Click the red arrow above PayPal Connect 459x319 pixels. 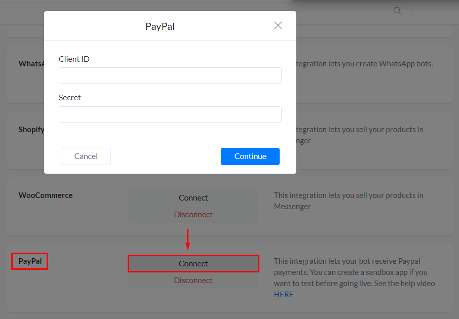point(187,239)
